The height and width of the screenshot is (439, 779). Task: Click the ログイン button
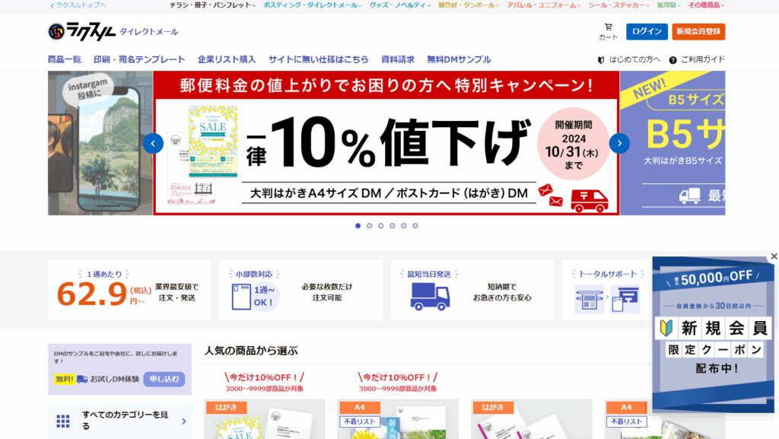[x=647, y=32]
